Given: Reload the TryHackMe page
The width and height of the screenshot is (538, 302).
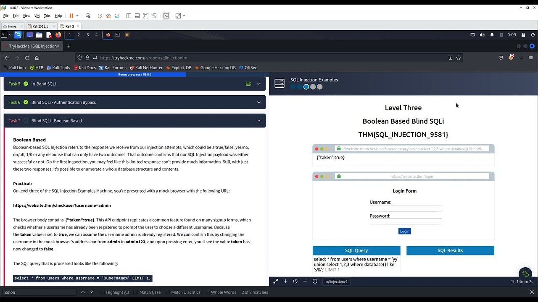Looking at the screenshot, I should pos(27,58).
